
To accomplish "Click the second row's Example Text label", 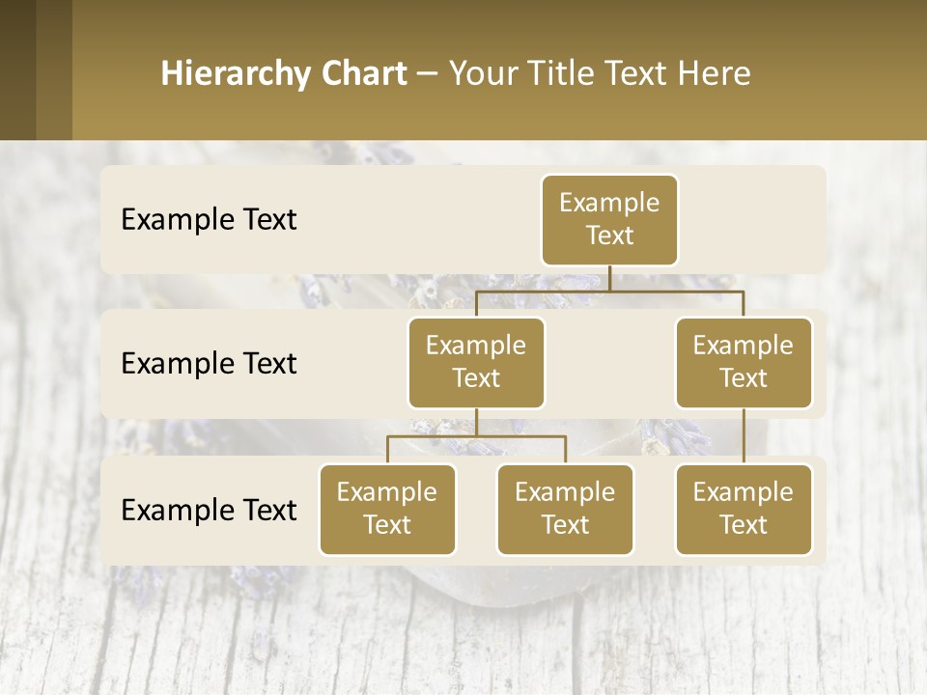I will coord(209,363).
